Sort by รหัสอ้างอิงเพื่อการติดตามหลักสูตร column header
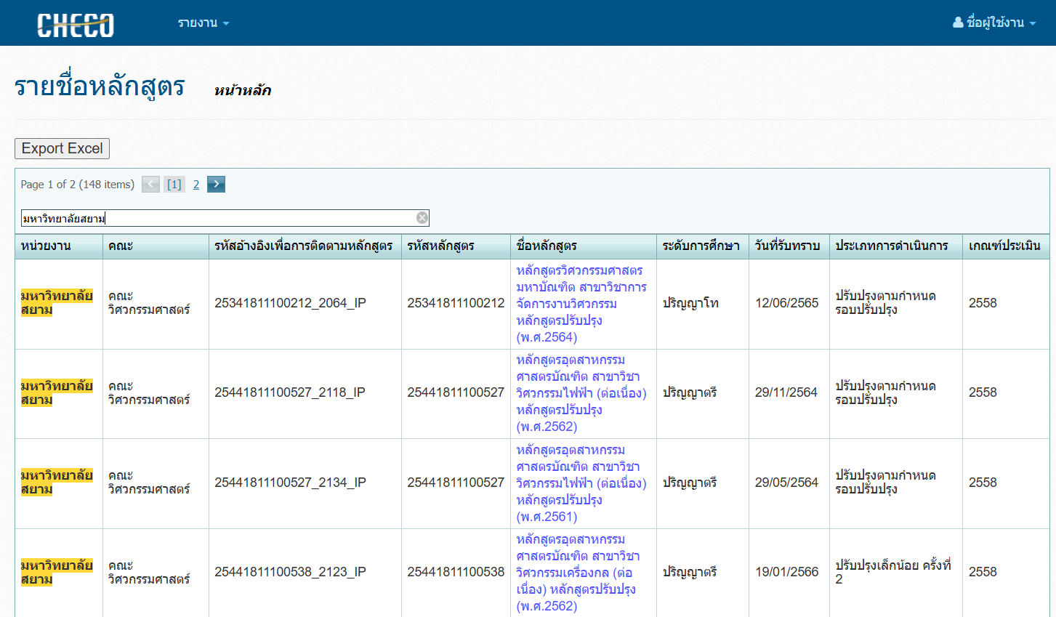This screenshot has width=1056, height=617. pyautogui.click(x=305, y=246)
